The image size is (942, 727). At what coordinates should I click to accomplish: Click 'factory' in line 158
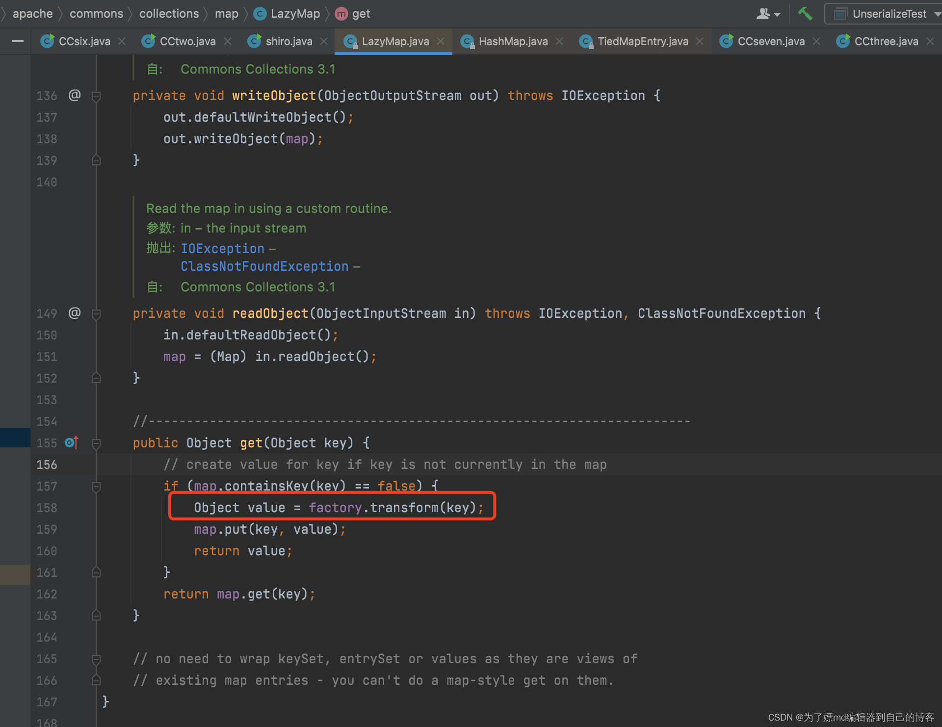(335, 508)
